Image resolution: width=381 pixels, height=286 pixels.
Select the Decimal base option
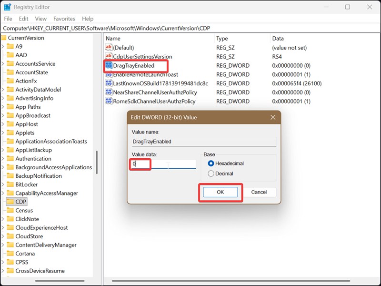(x=211, y=174)
